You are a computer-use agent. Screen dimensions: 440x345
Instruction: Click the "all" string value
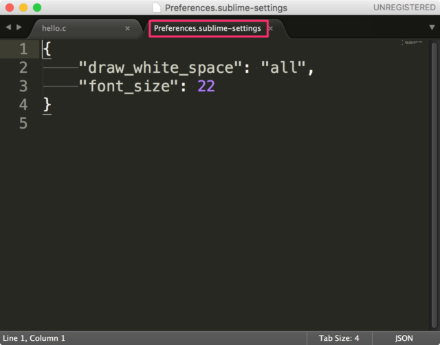pos(283,67)
